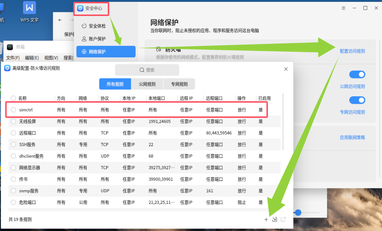Screen dimensions: 382x231
Task: Click the terminal window icon
Action: click(x=10, y=47)
